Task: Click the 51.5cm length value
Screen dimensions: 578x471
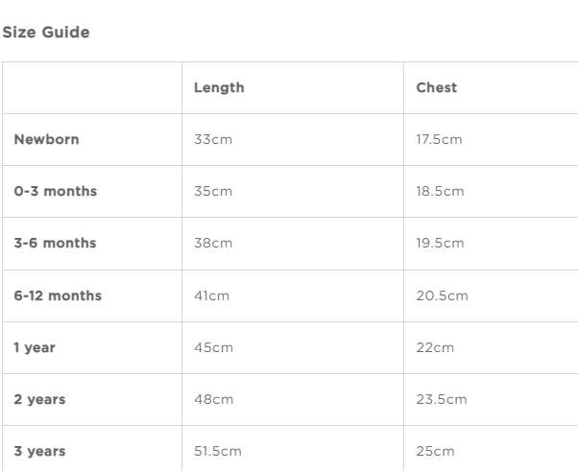Action: 217,451
